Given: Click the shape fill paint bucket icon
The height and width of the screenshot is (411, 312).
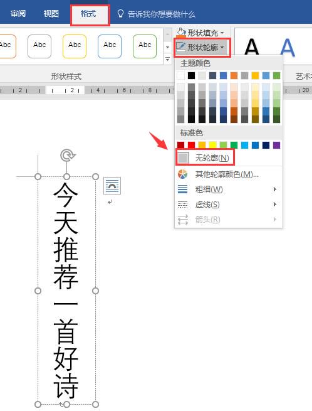Looking at the screenshot, I should coord(181,33).
